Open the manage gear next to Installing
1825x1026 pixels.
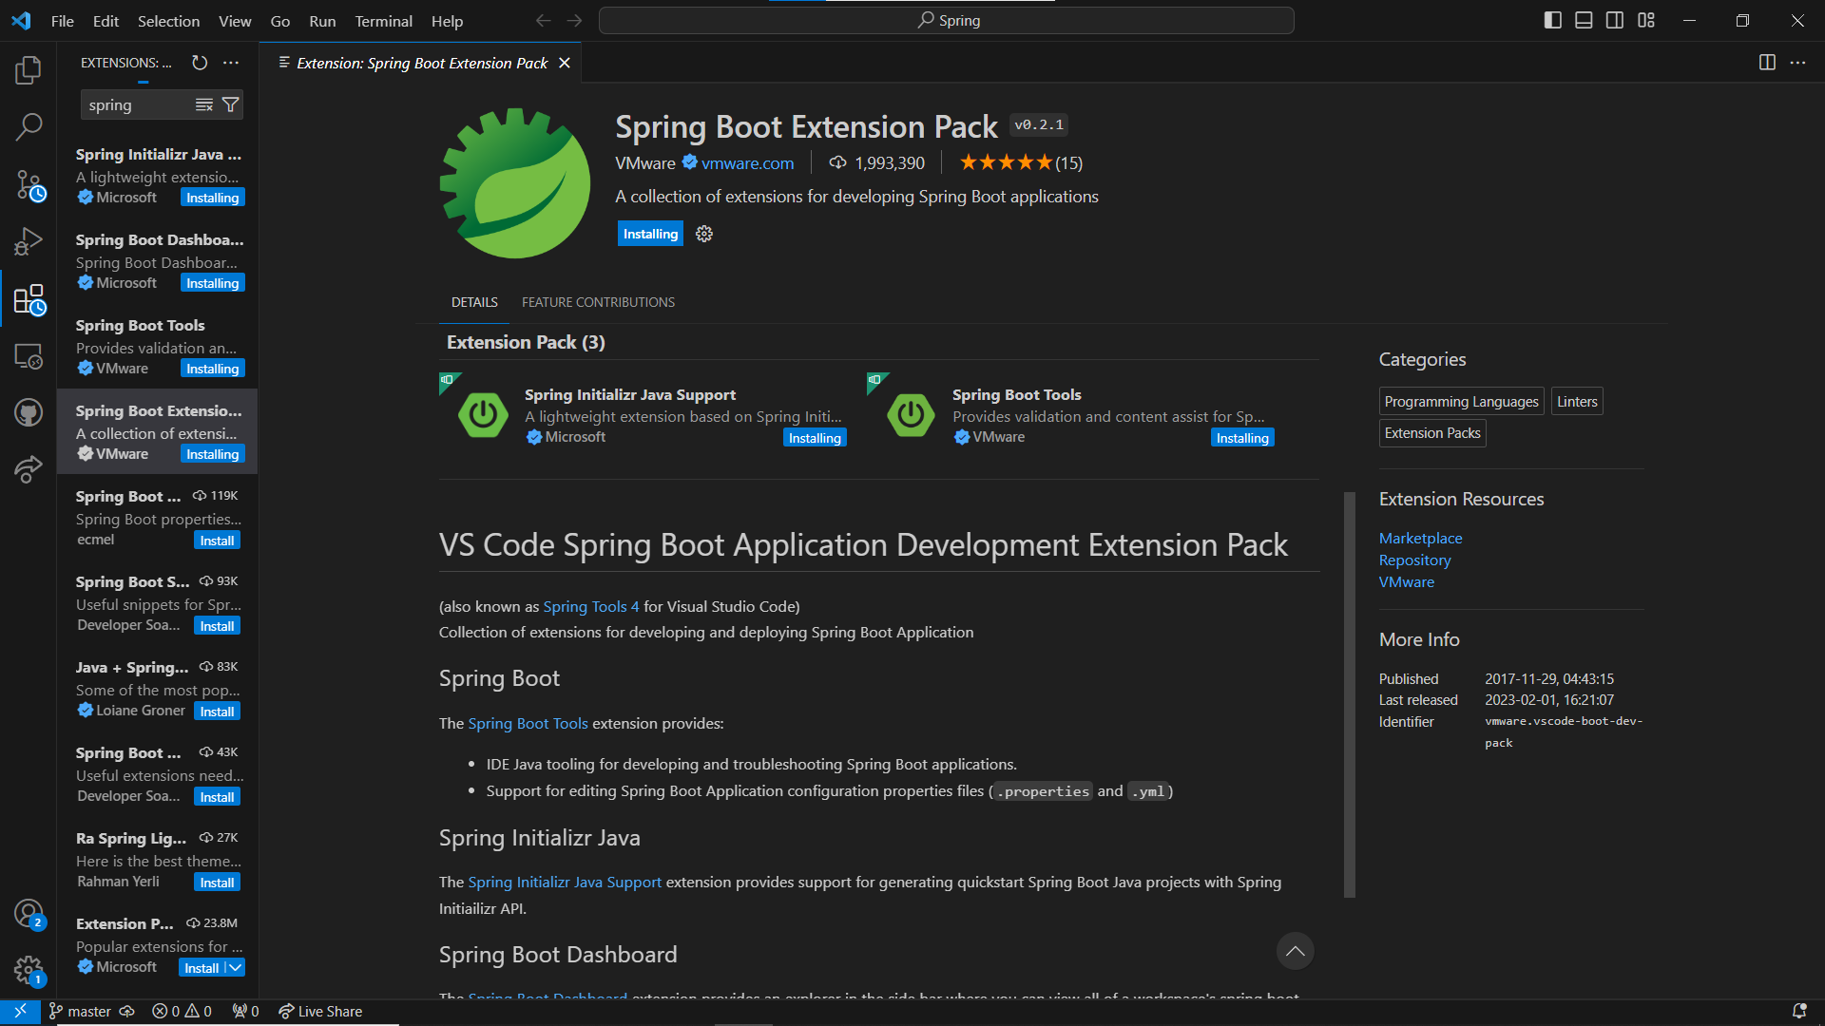point(704,234)
